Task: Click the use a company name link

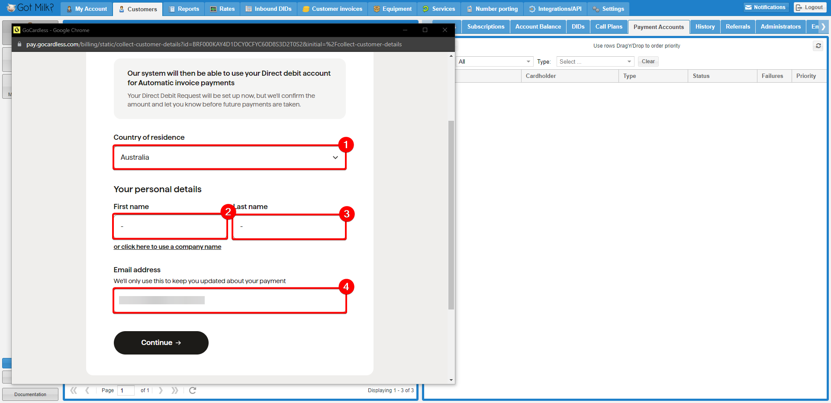Action: coord(167,247)
